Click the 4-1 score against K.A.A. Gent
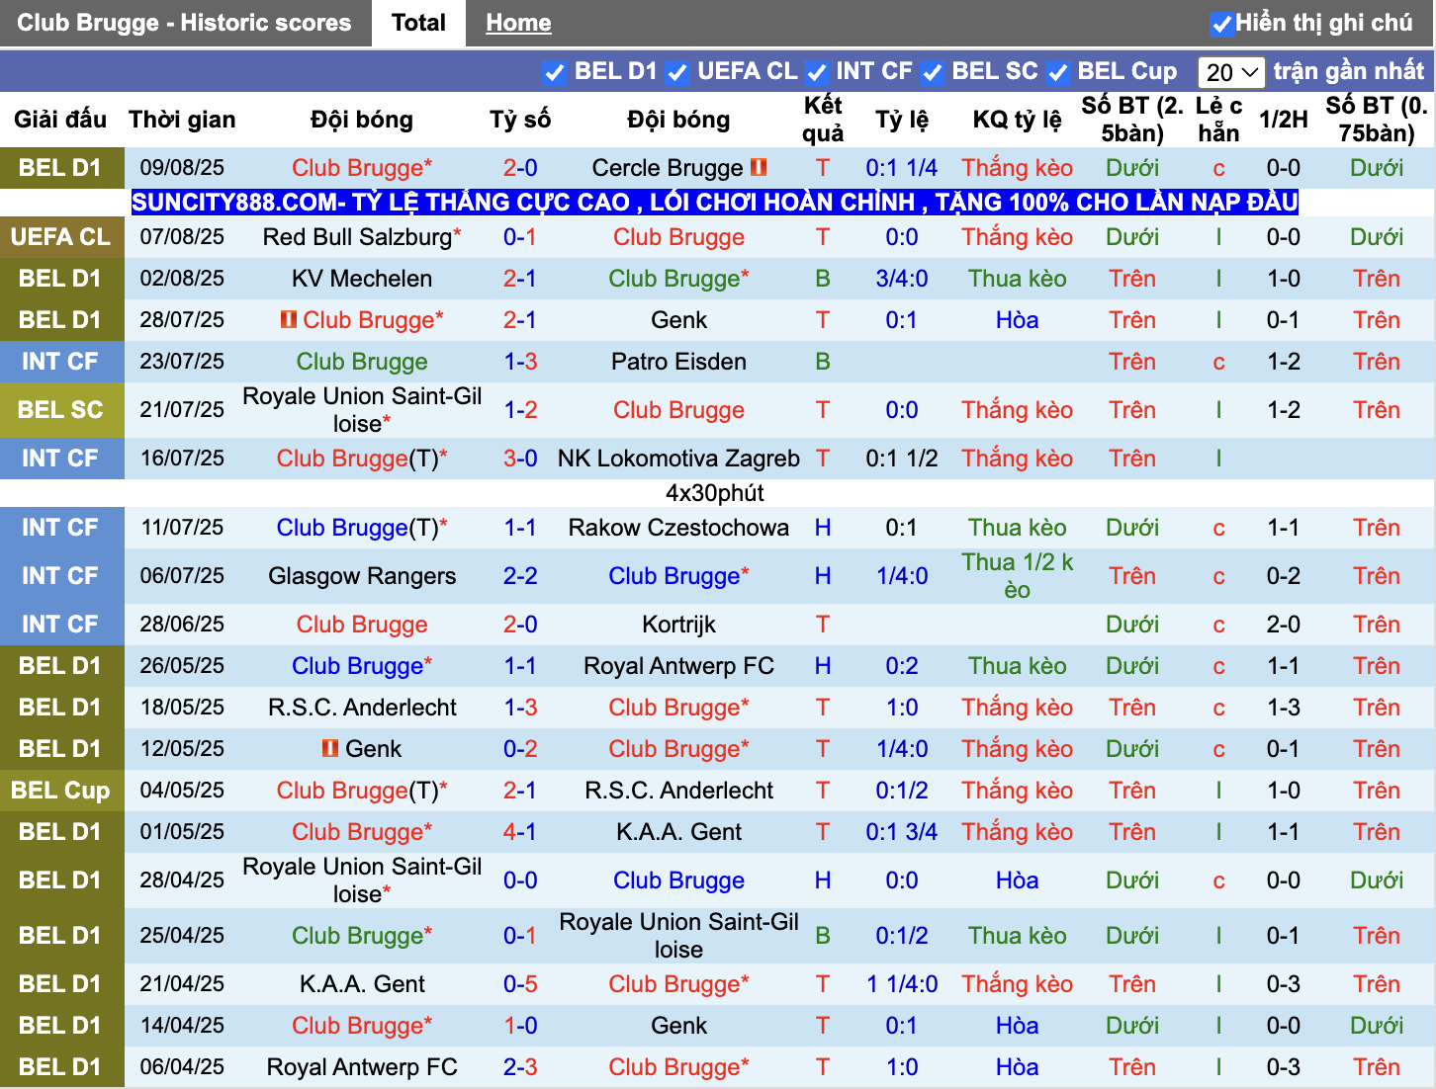Viewport: 1436px width, 1089px height. click(x=520, y=832)
